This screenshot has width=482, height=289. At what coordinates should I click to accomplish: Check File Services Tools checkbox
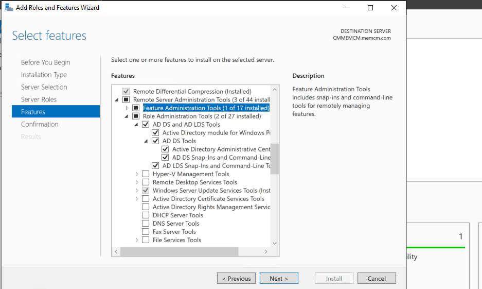point(146,240)
